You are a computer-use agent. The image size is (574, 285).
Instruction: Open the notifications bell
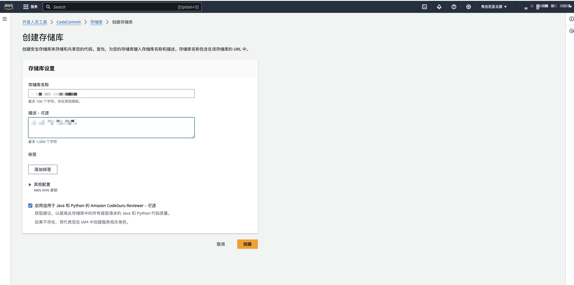[439, 7]
